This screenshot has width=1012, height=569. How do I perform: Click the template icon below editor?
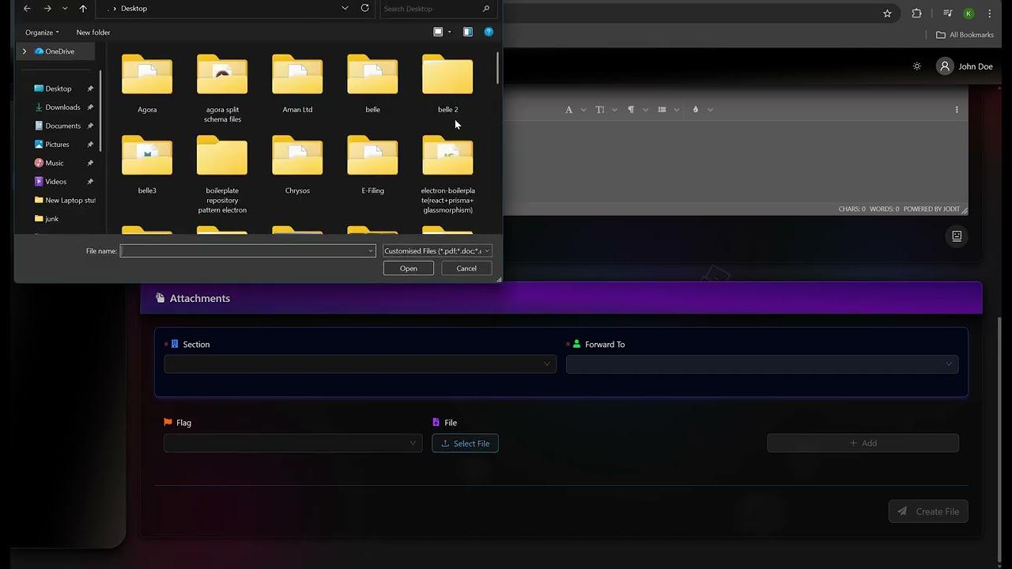click(x=957, y=236)
